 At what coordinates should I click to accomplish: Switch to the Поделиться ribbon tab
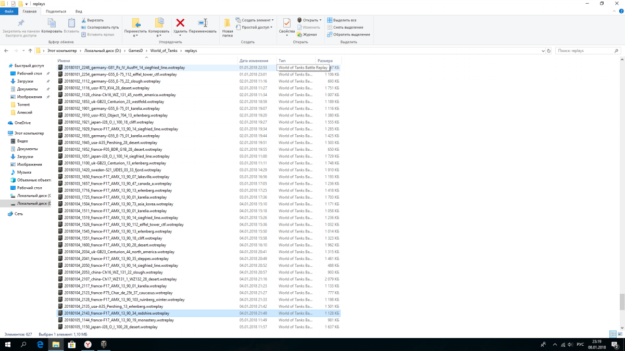pos(56,11)
